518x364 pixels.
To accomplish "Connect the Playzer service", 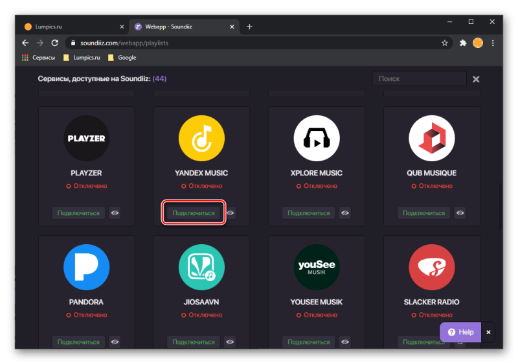I will (x=78, y=213).
